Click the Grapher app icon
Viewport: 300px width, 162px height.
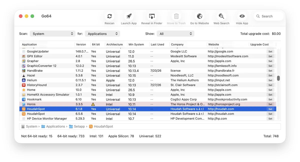click(24, 61)
